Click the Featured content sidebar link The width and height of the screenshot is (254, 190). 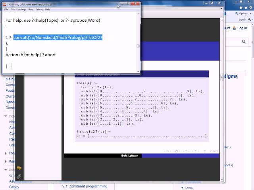point(10,91)
